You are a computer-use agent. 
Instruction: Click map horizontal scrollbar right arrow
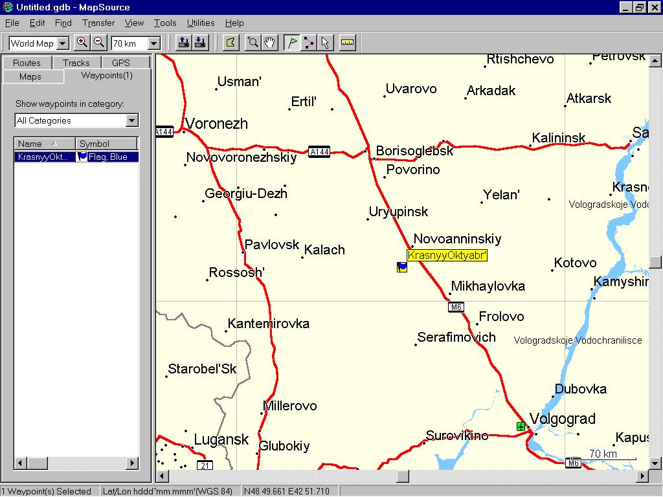[642, 476]
